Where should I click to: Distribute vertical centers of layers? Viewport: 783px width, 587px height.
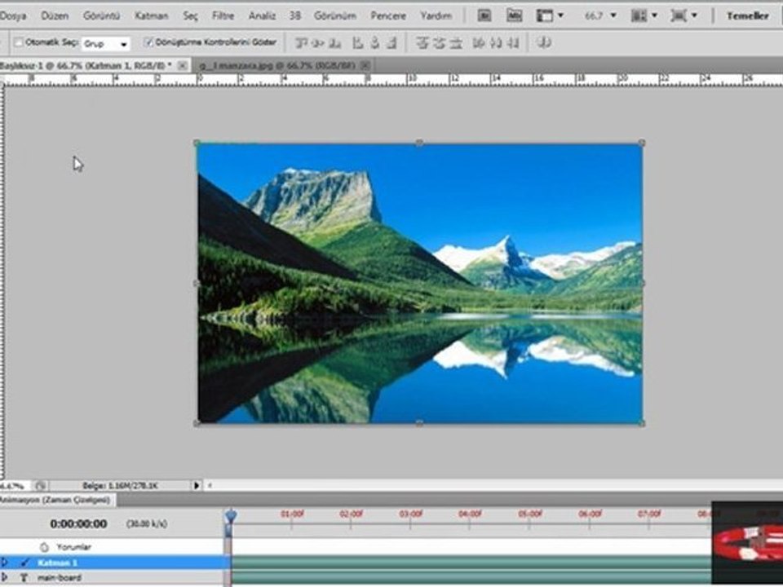(439, 43)
